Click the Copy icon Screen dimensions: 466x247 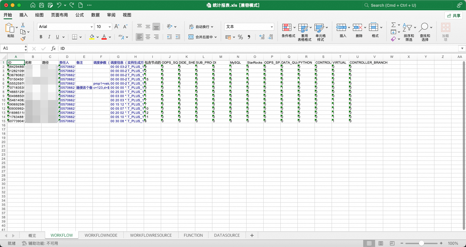[23, 32]
